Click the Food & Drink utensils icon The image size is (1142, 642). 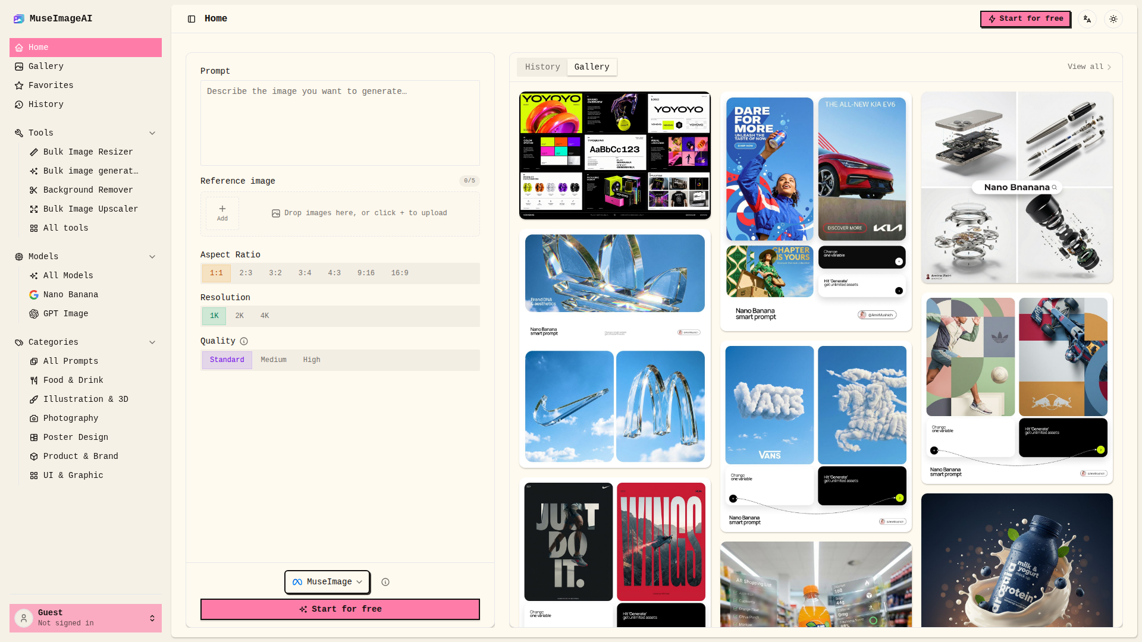tap(34, 380)
